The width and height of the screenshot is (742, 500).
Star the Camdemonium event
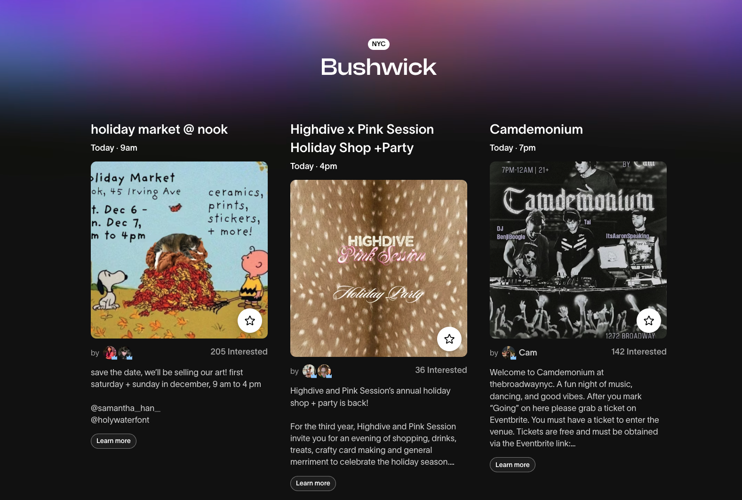click(649, 321)
